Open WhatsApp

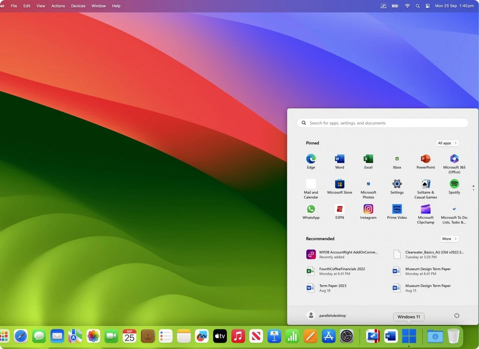311,209
